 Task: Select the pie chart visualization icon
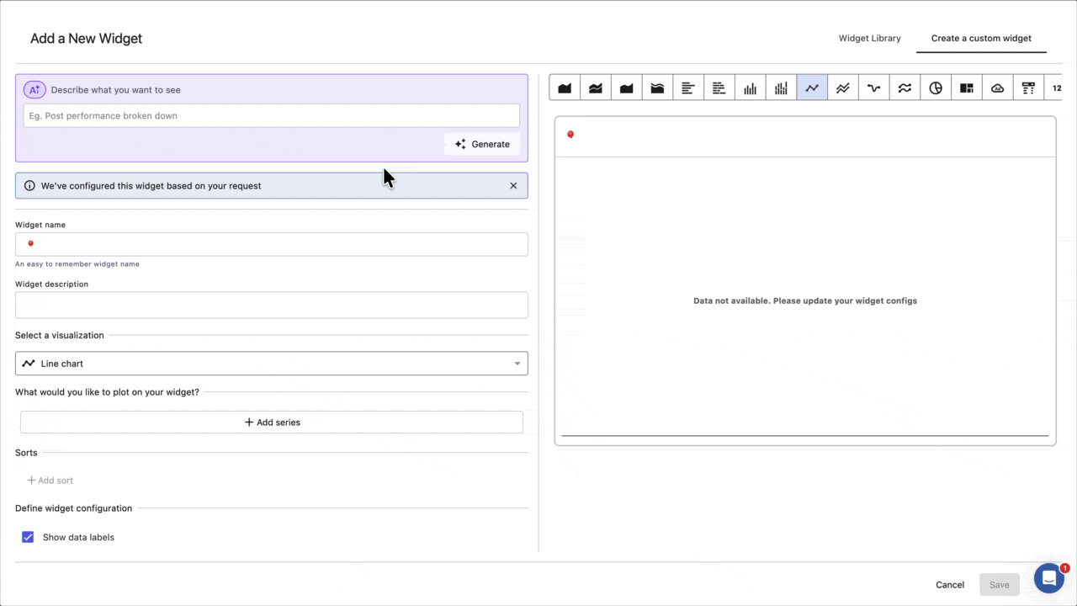[936, 88]
